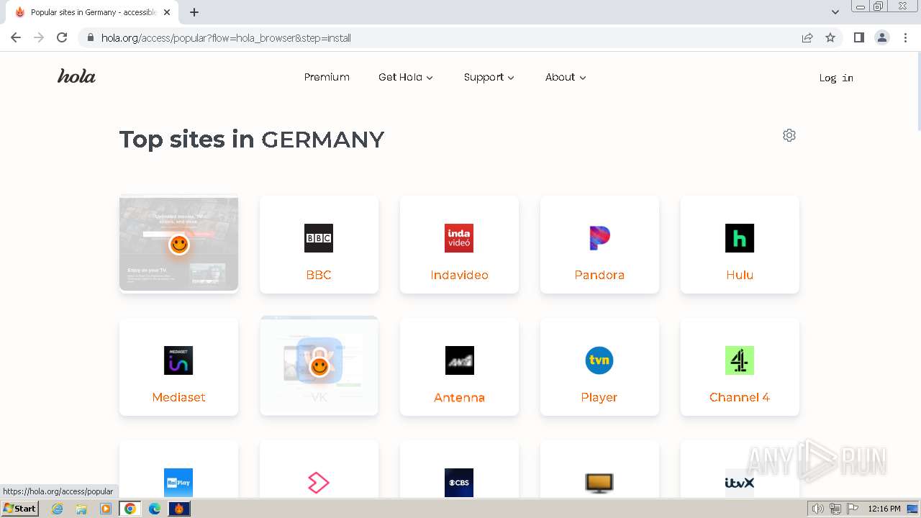Screen dimensions: 921x518
Task: Click the Log in link
Action: click(836, 78)
